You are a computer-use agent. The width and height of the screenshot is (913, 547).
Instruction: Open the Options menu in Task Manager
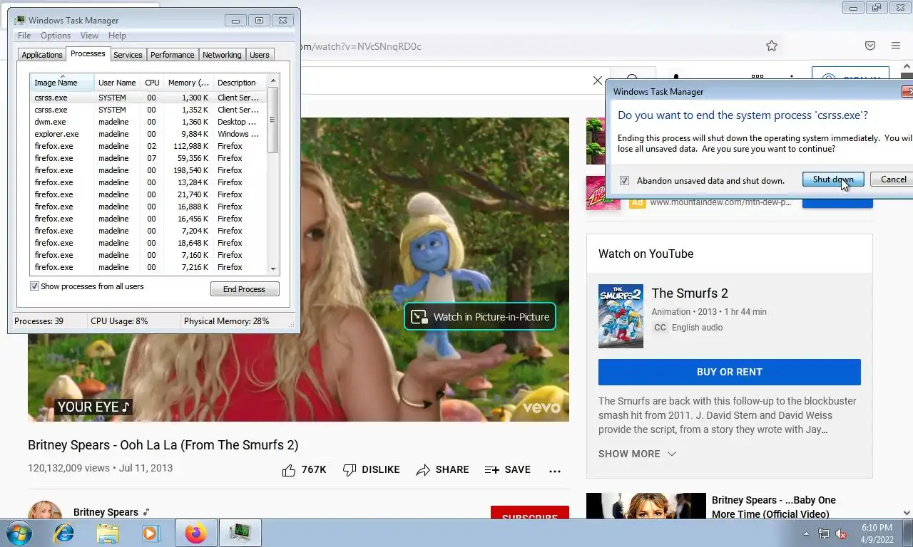pyautogui.click(x=55, y=36)
